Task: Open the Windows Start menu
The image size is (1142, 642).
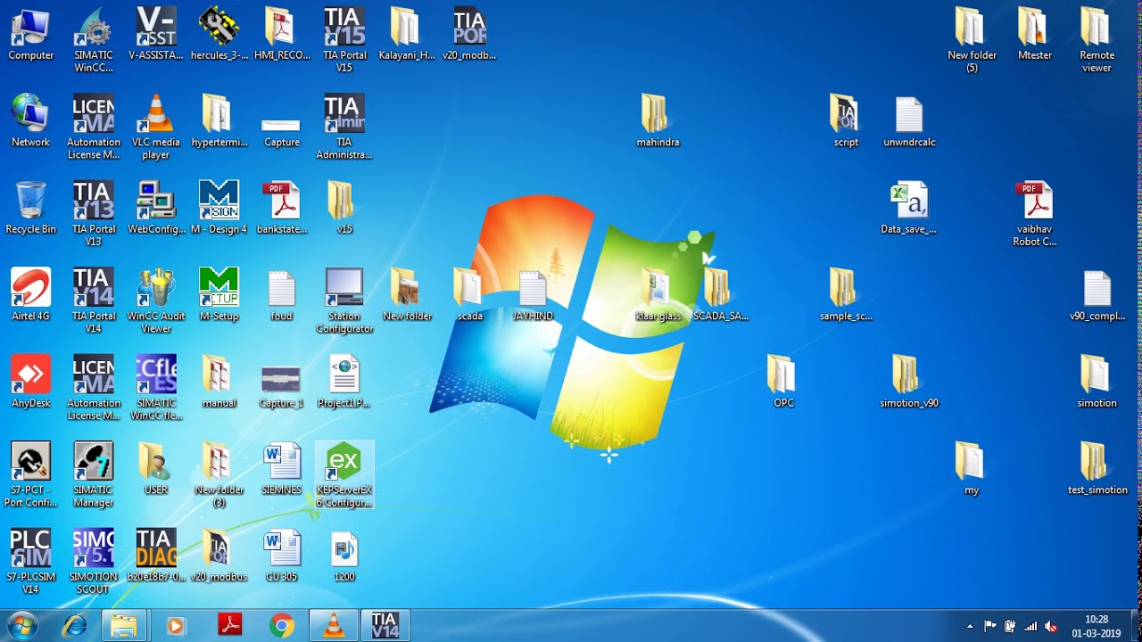Action: point(21,626)
